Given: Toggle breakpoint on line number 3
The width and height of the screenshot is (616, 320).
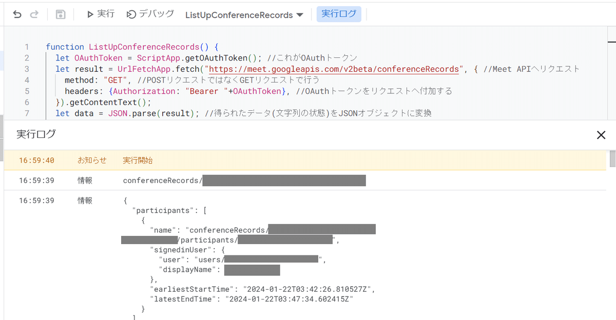Looking at the screenshot, I should 27,69.
